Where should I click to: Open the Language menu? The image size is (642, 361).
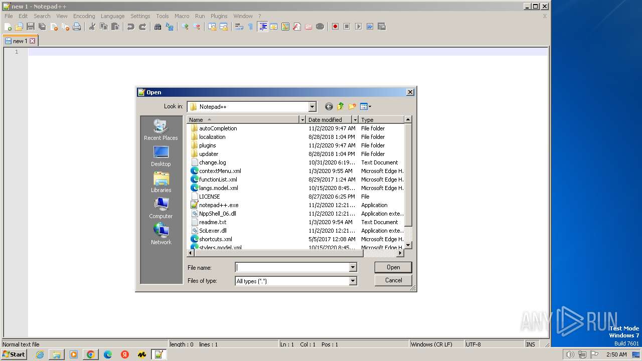[x=112, y=16]
